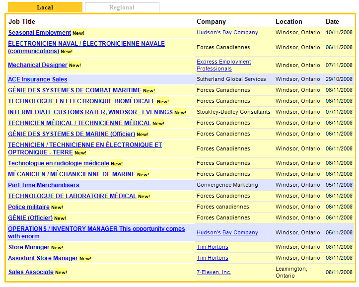Select Stoakley-Dudley Consultants company text

(233, 112)
